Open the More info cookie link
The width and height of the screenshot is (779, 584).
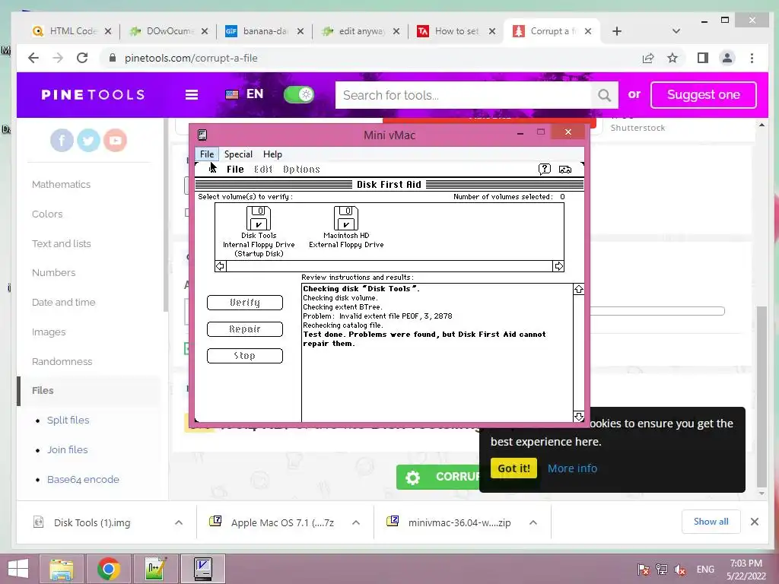pyautogui.click(x=572, y=468)
